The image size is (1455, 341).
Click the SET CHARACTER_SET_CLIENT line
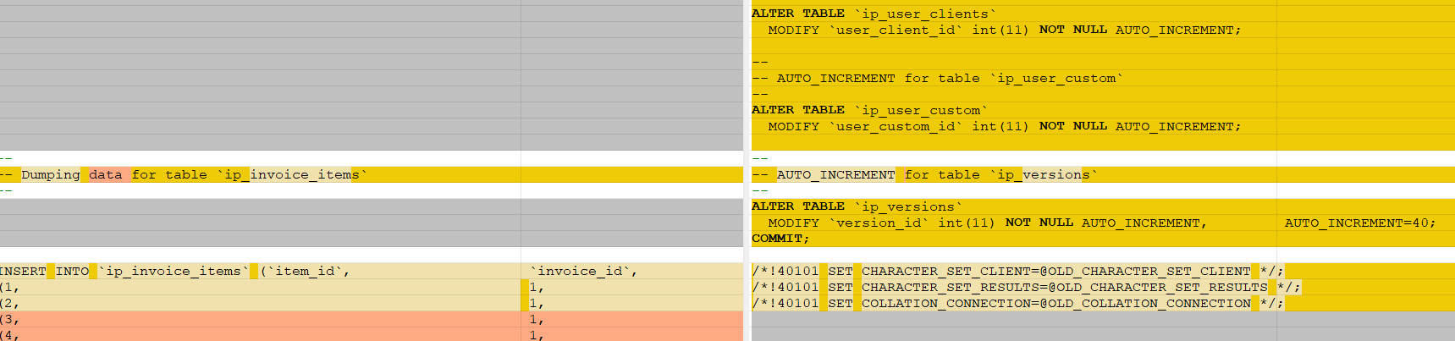coord(1017,271)
